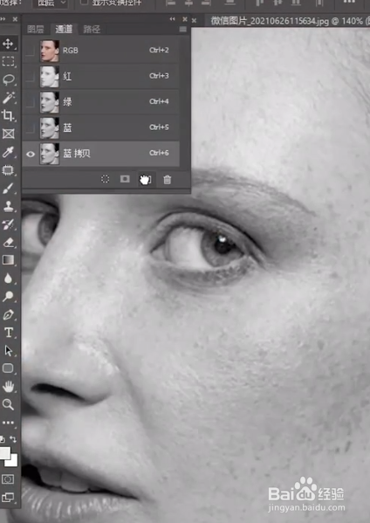Save selection as channel

125,179
